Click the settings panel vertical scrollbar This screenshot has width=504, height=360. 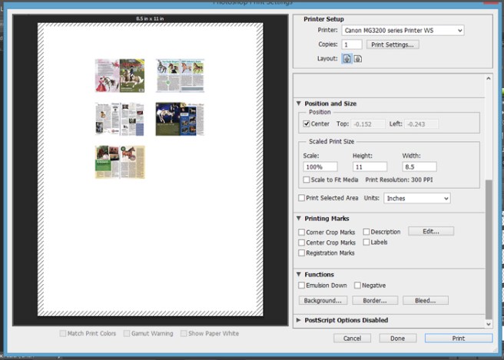[x=489, y=246]
